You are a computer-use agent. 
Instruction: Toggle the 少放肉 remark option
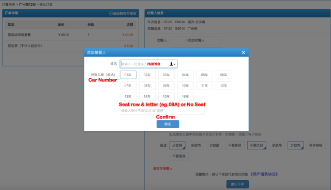(295, 145)
